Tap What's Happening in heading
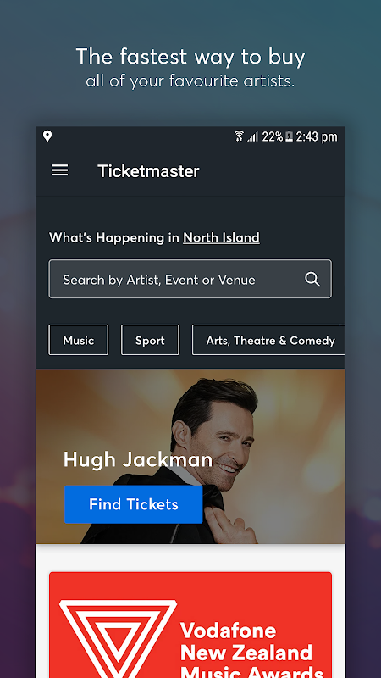381x678 pixels. coord(114,237)
